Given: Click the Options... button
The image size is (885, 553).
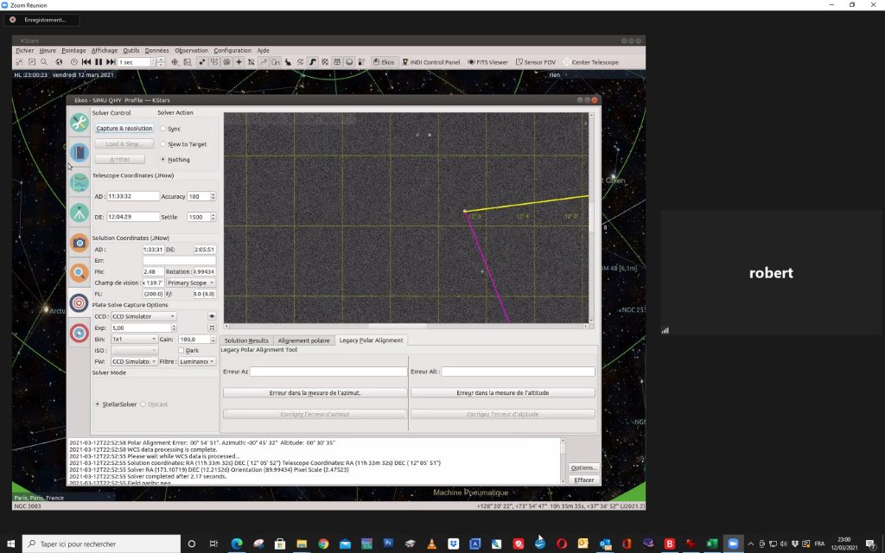Looking at the screenshot, I should (x=583, y=467).
